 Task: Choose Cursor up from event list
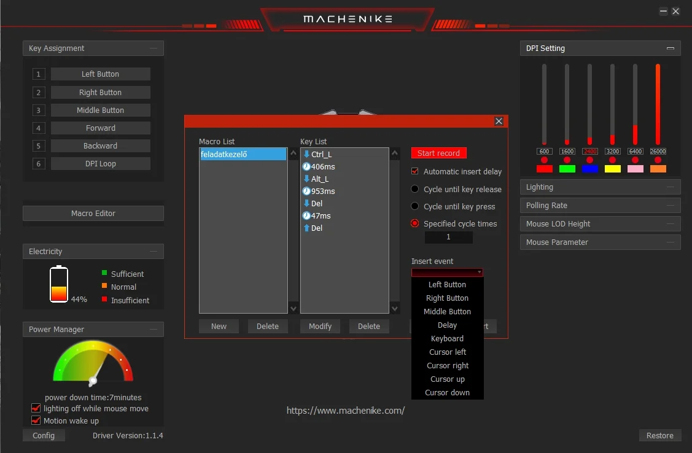(447, 379)
